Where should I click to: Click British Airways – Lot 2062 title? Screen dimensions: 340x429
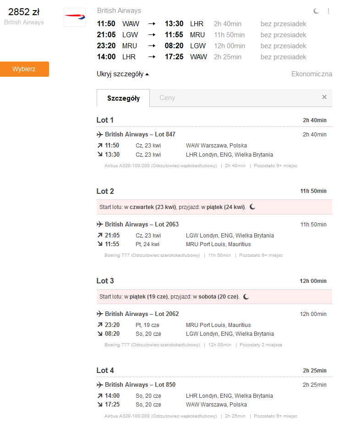(x=142, y=314)
